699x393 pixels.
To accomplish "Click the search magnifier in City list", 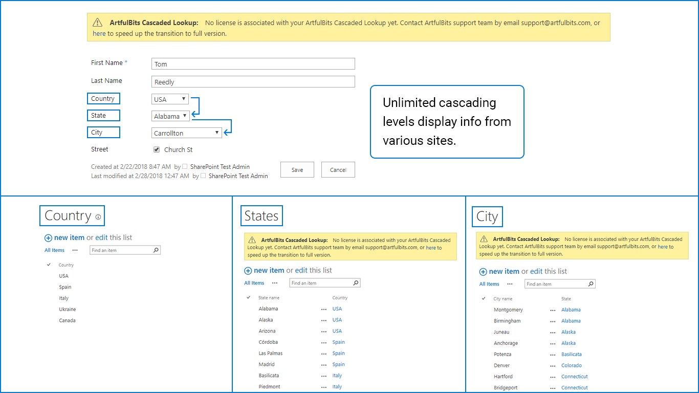I will 591,284.
